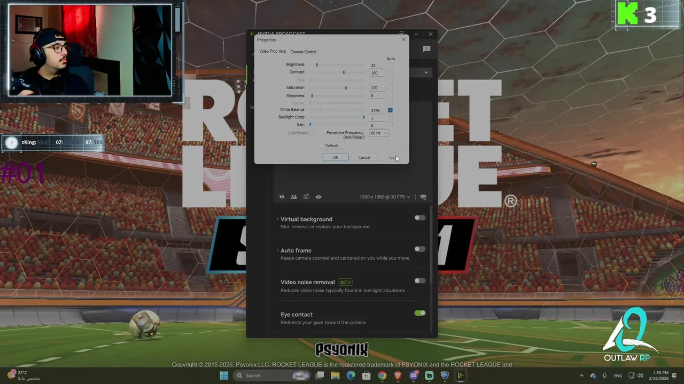Click the Sharpness value field showing 8
Viewport: 684px width, 384px height.
pyautogui.click(x=377, y=95)
